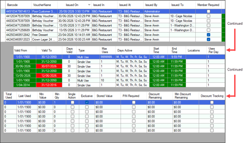
Task: Uncheck Exclusive in the highlighted bottom row
Action: 87,102
